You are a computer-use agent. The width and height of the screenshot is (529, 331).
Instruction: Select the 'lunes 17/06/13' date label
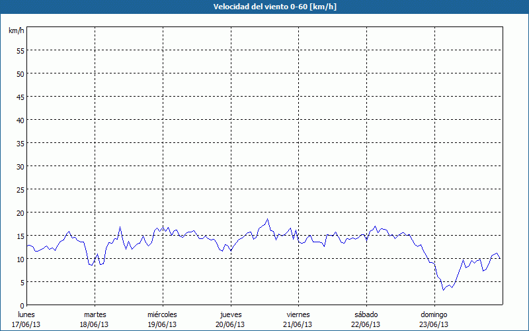[x=26, y=319]
